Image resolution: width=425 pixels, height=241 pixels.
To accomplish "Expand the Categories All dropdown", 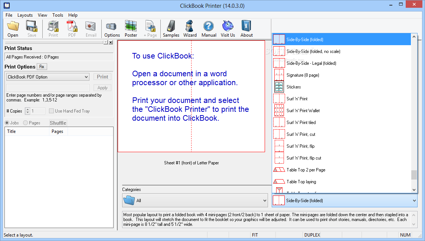I will (195, 201).
